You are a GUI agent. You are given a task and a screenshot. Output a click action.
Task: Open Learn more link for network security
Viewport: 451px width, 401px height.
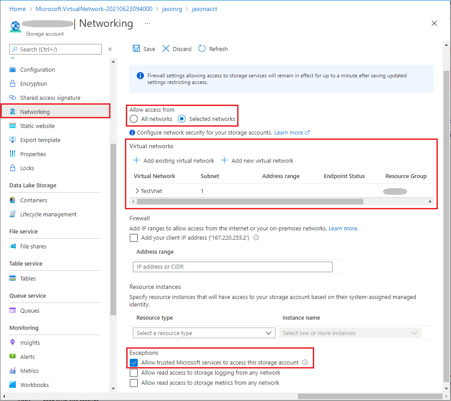(x=292, y=132)
